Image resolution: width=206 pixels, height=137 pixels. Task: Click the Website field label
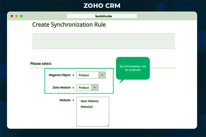65,100
